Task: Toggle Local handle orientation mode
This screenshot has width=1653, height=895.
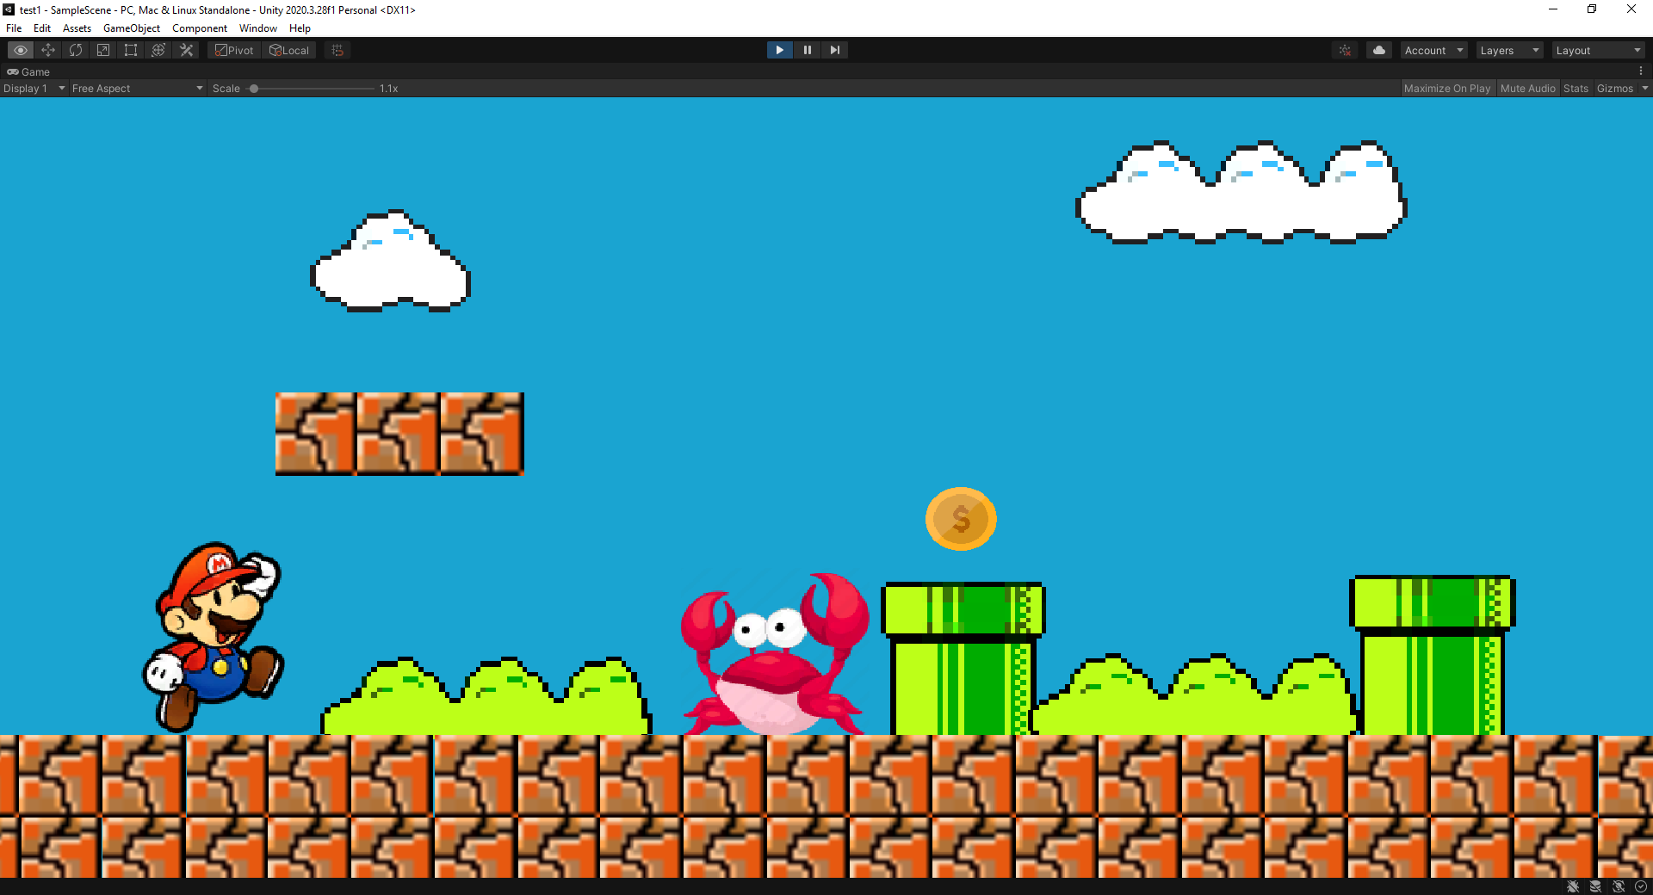Action: (289, 50)
